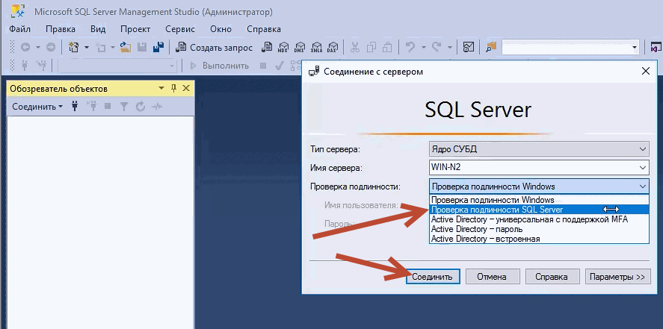Open the Окно menu
The height and width of the screenshot is (329, 663).
click(221, 29)
